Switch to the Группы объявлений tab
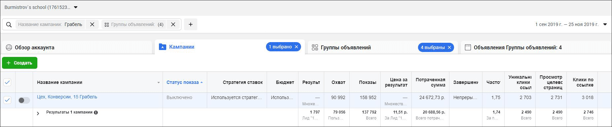Viewport: 612px width, 127px height. pyautogui.click(x=346, y=47)
